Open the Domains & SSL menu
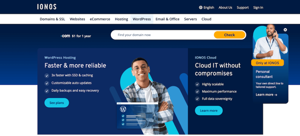The width and height of the screenshot is (300, 136). point(52,19)
